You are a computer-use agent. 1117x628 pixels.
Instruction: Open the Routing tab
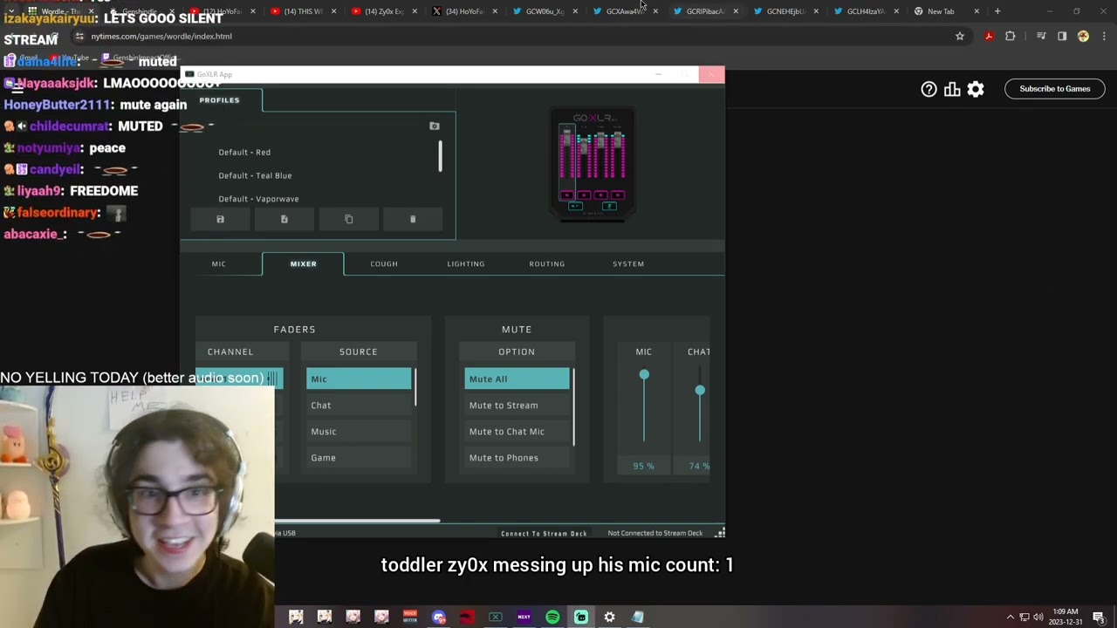(x=547, y=263)
